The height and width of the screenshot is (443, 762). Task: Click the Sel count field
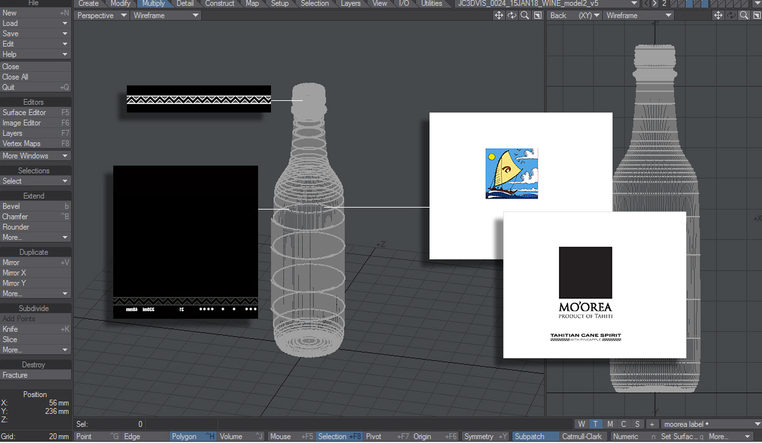[x=109, y=424]
